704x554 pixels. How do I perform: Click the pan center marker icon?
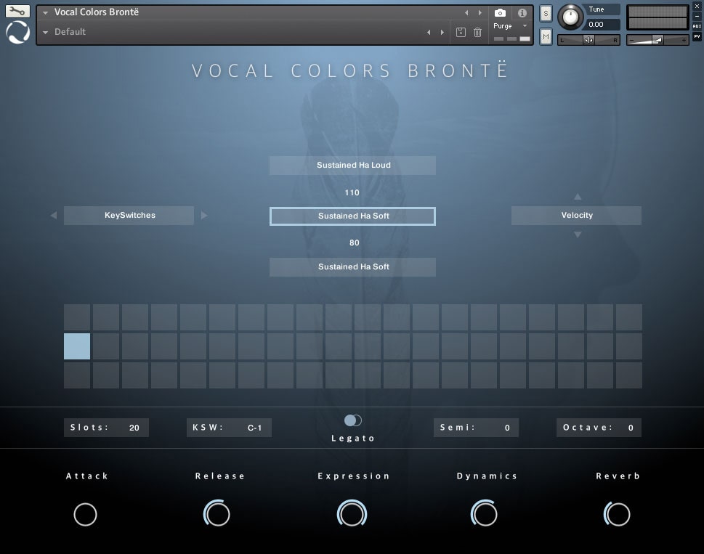(x=588, y=40)
